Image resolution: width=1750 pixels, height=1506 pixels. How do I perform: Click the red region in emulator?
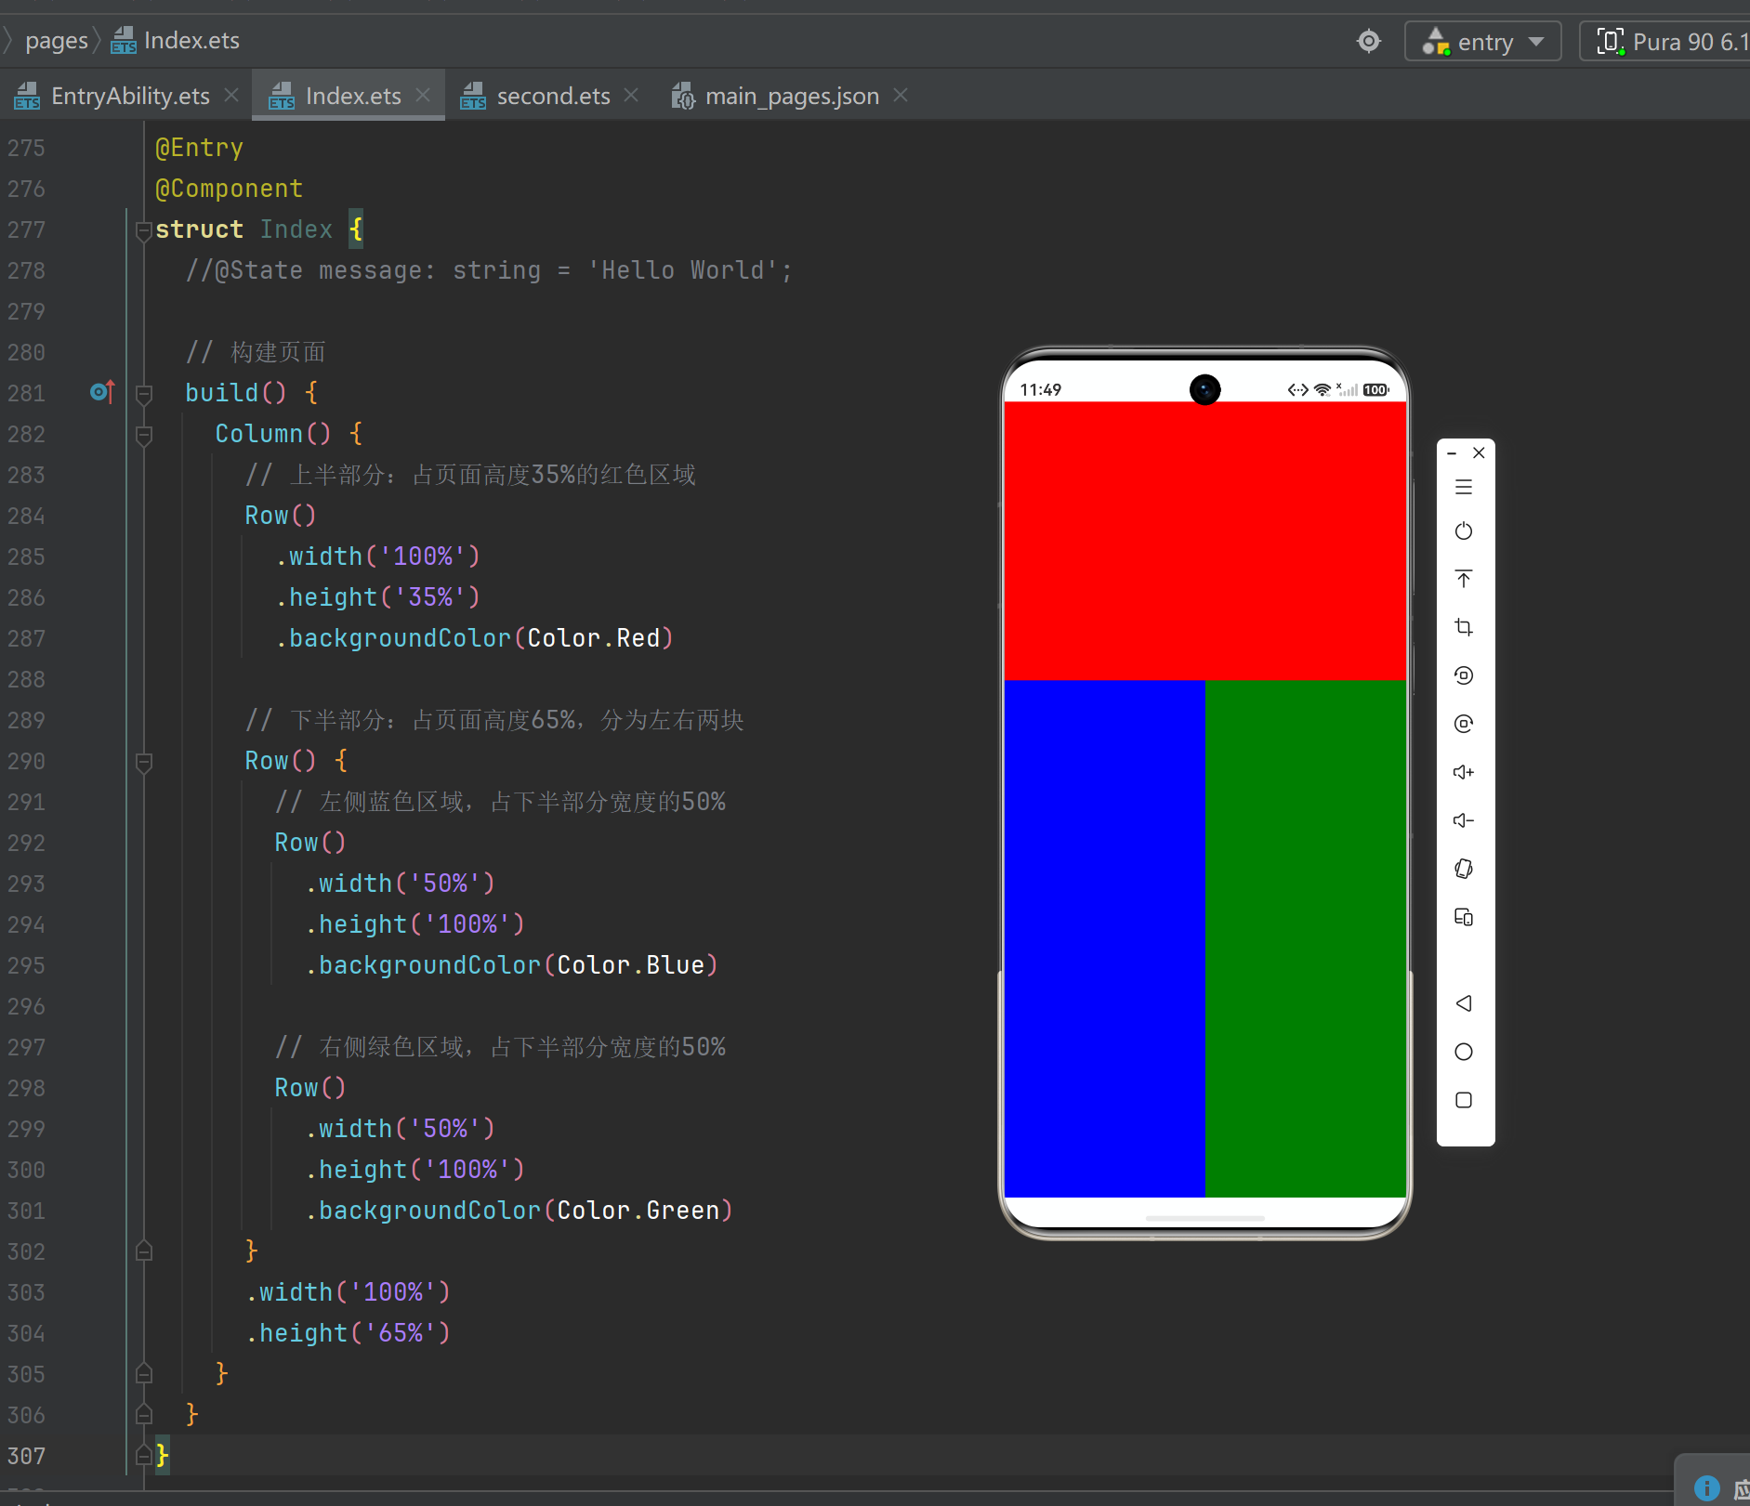1205,541
